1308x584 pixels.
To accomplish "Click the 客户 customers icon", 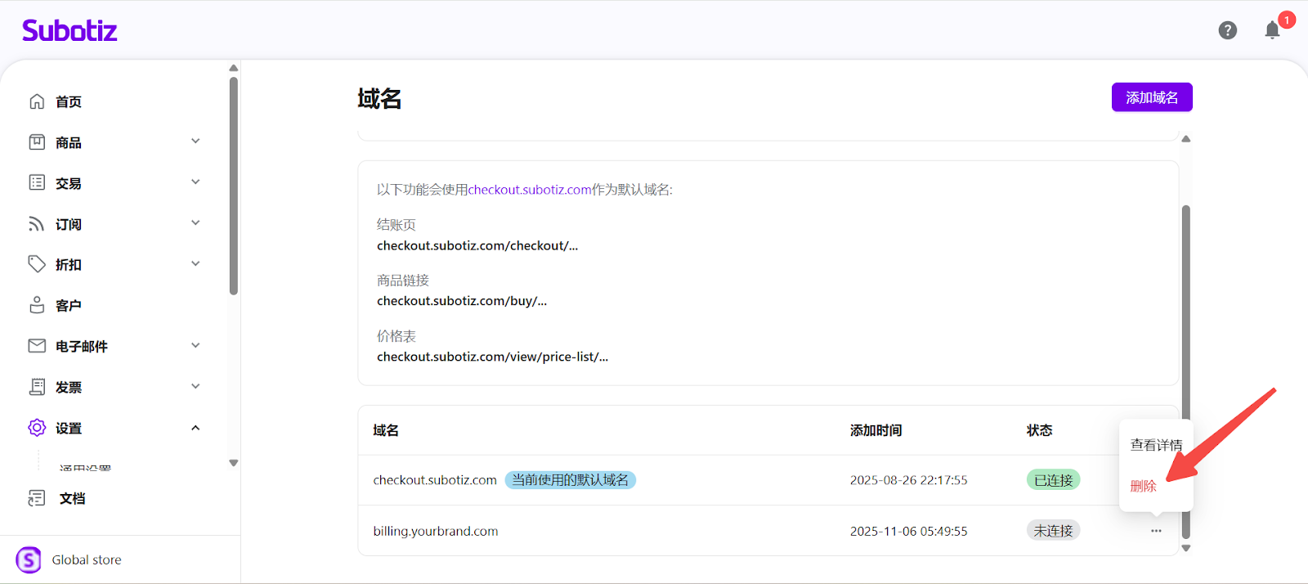I will point(37,305).
